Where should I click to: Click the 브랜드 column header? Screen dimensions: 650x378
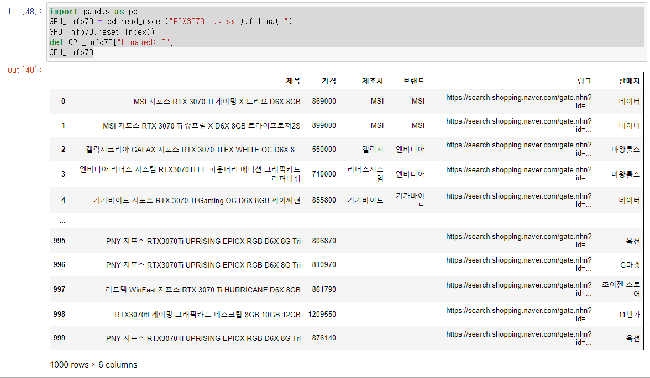pos(413,81)
